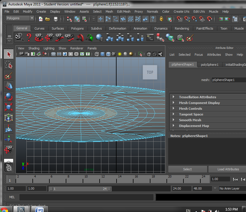Viewport: 246px width, 212px height.
Task: Click the timeline range slider bar
Action: tap(80, 189)
